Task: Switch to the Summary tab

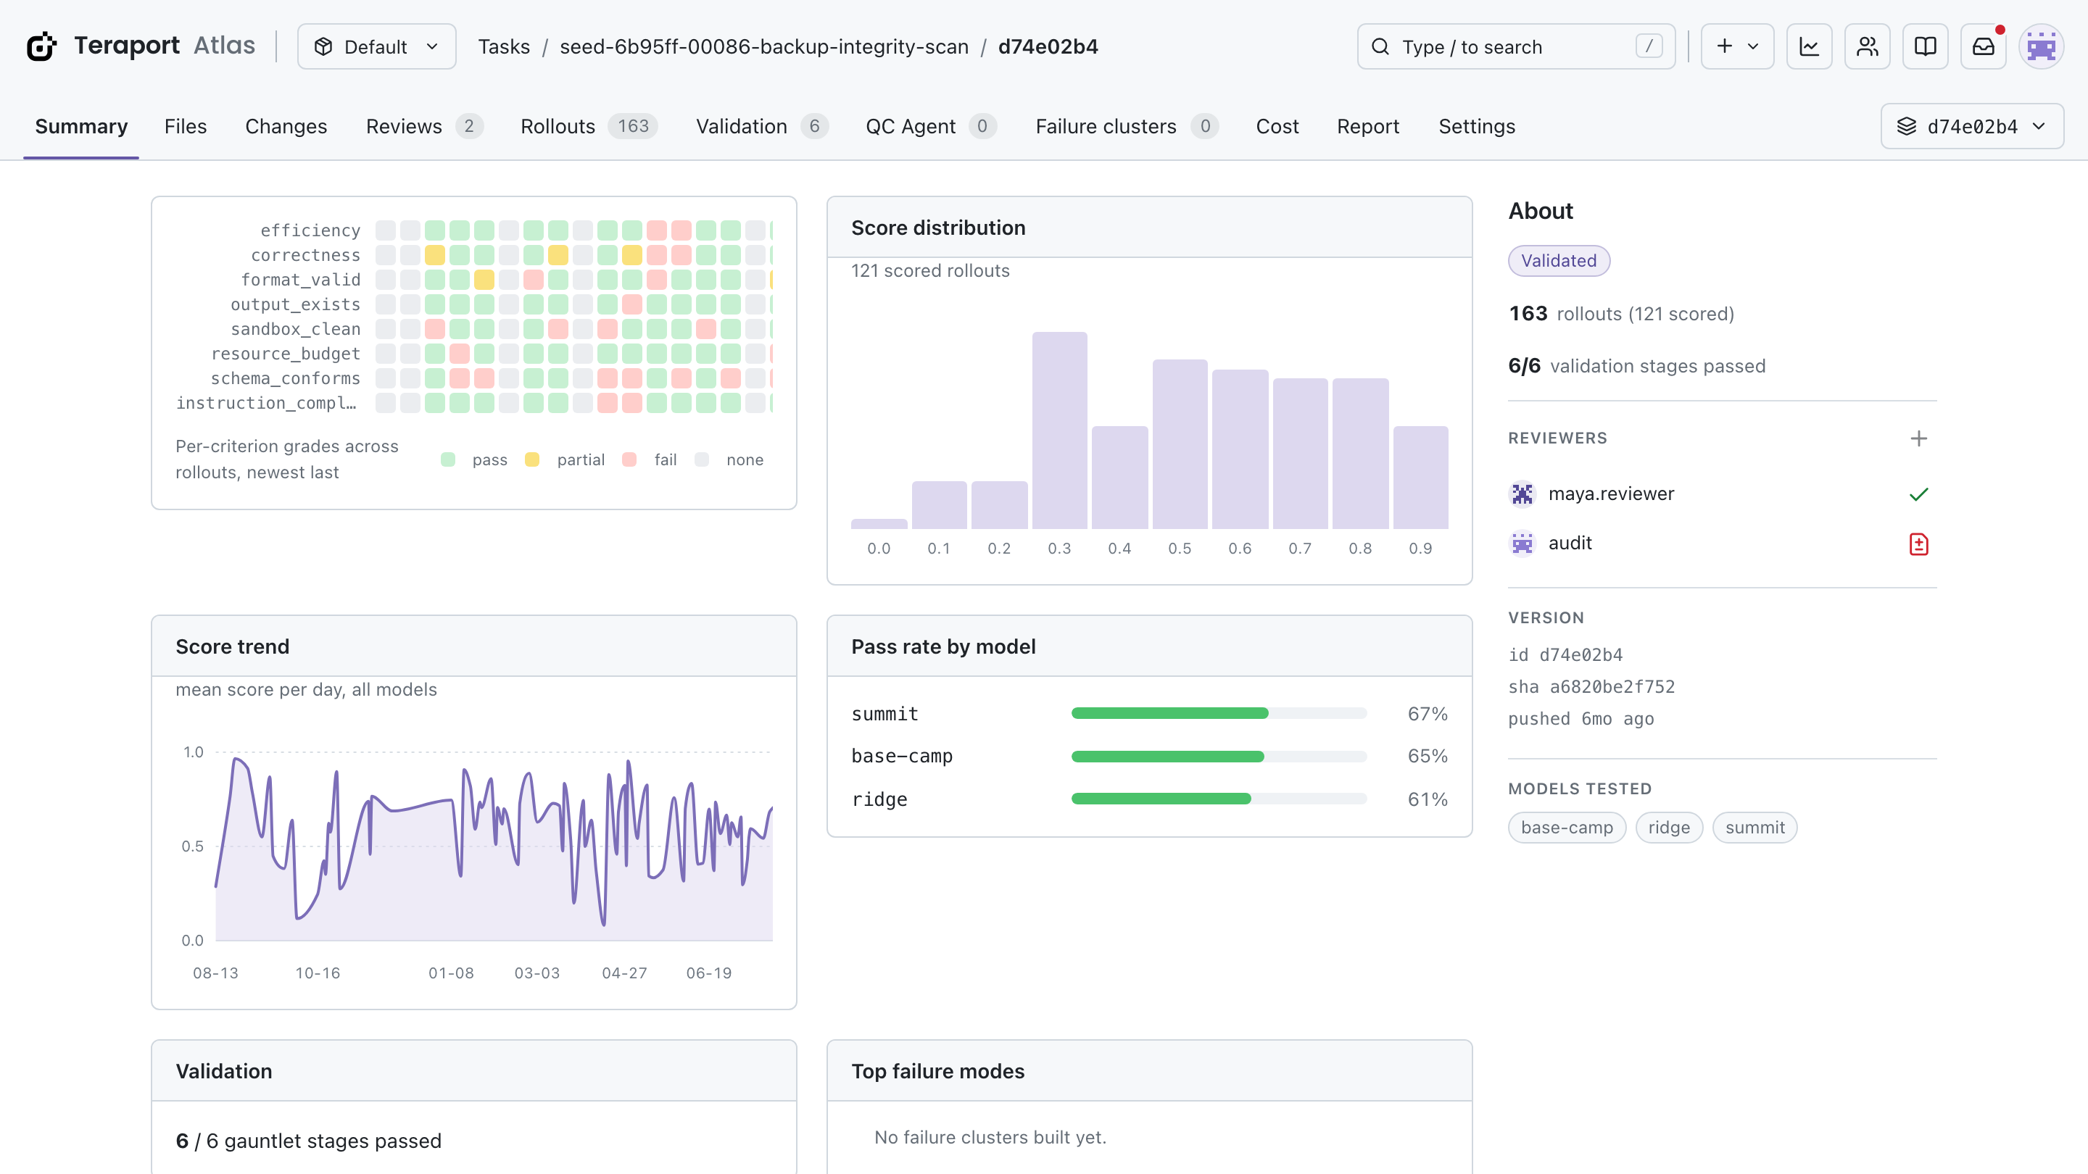Action: pyautogui.click(x=81, y=126)
